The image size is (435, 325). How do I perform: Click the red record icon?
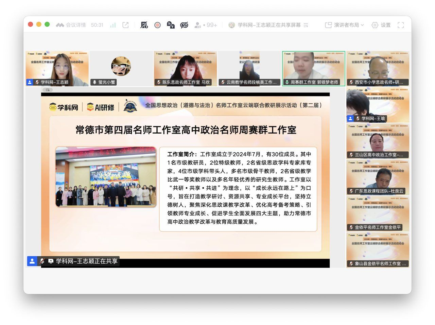(157, 25)
